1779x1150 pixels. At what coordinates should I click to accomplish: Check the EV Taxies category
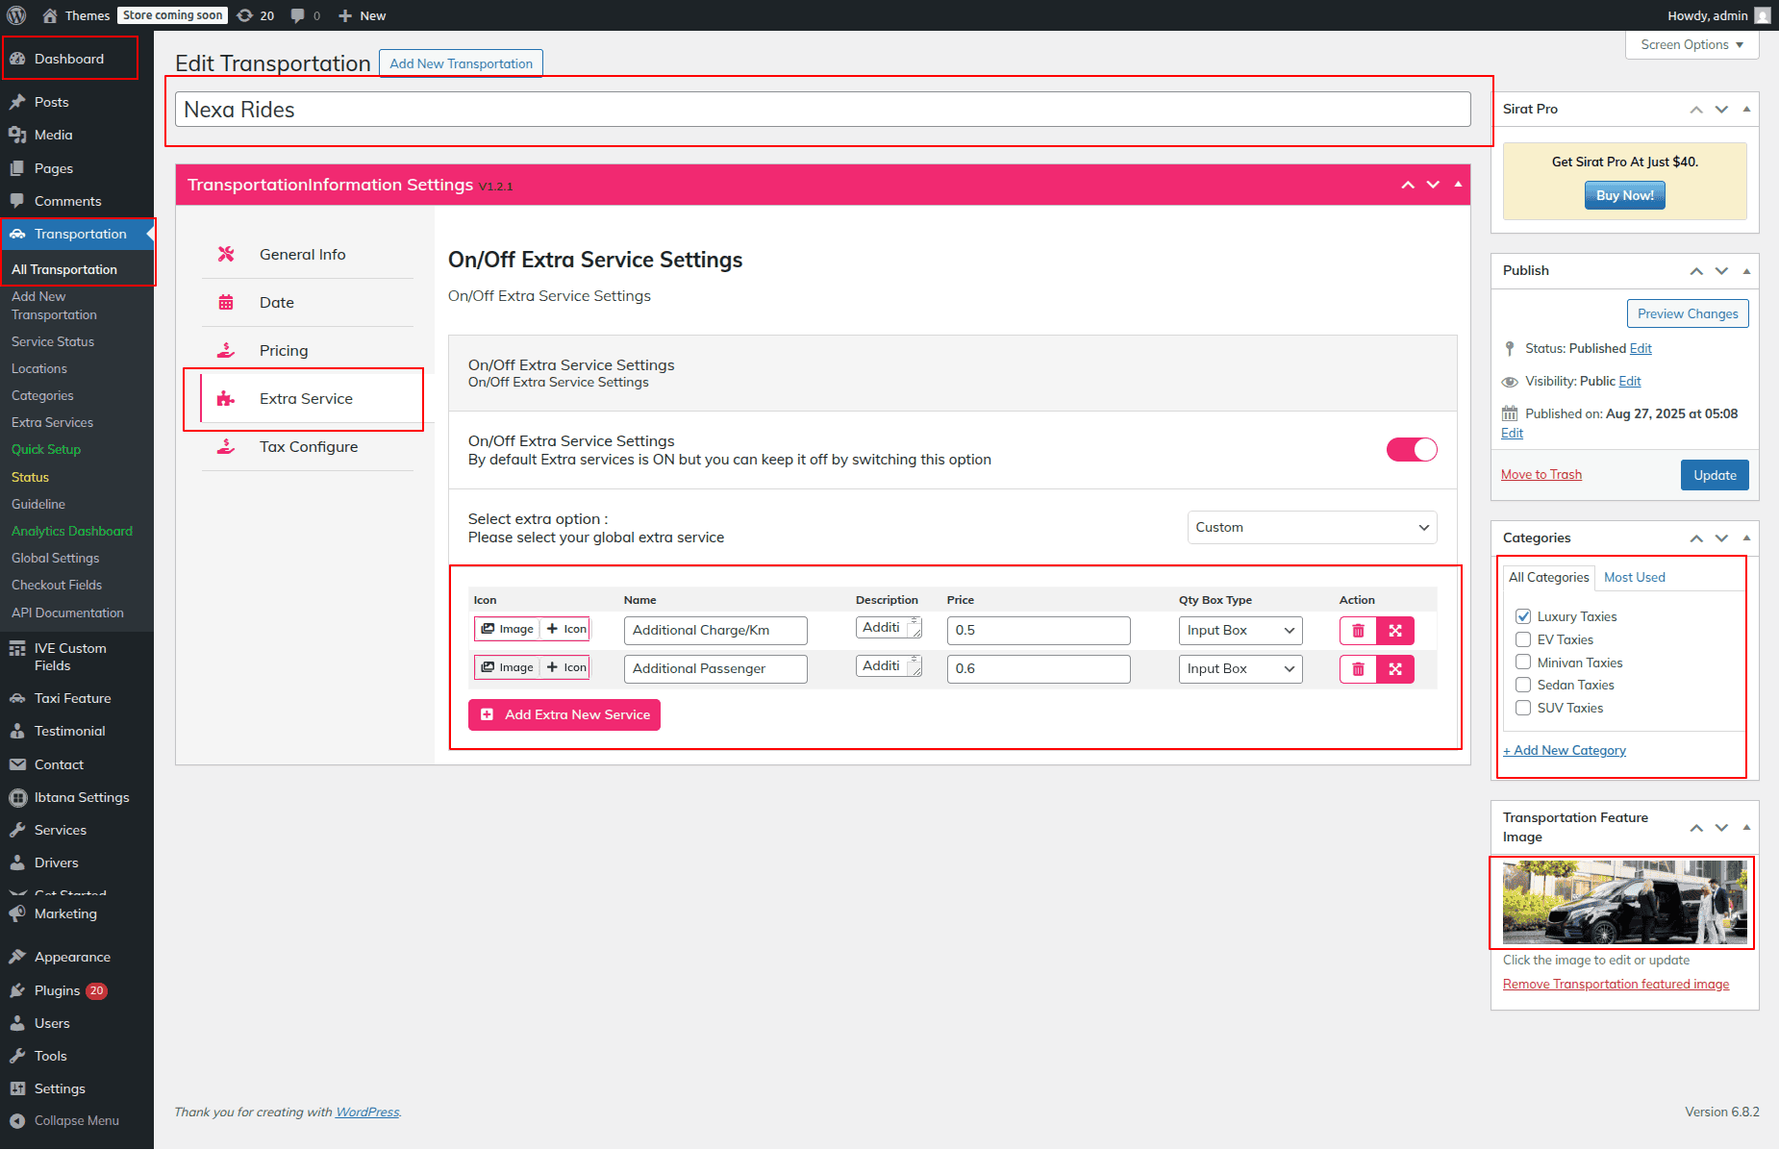(1523, 639)
